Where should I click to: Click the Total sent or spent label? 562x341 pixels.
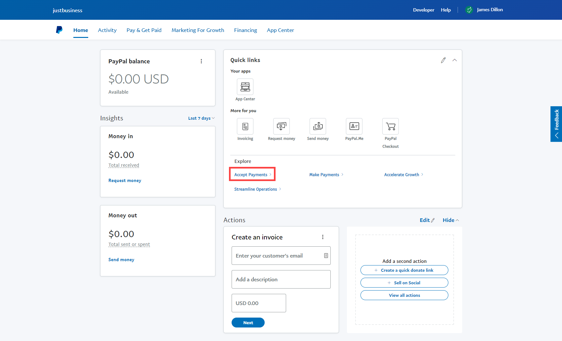click(x=129, y=244)
